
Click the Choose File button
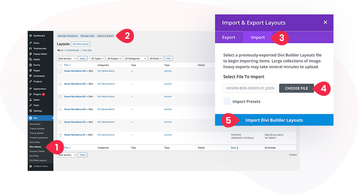pos(297,88)
